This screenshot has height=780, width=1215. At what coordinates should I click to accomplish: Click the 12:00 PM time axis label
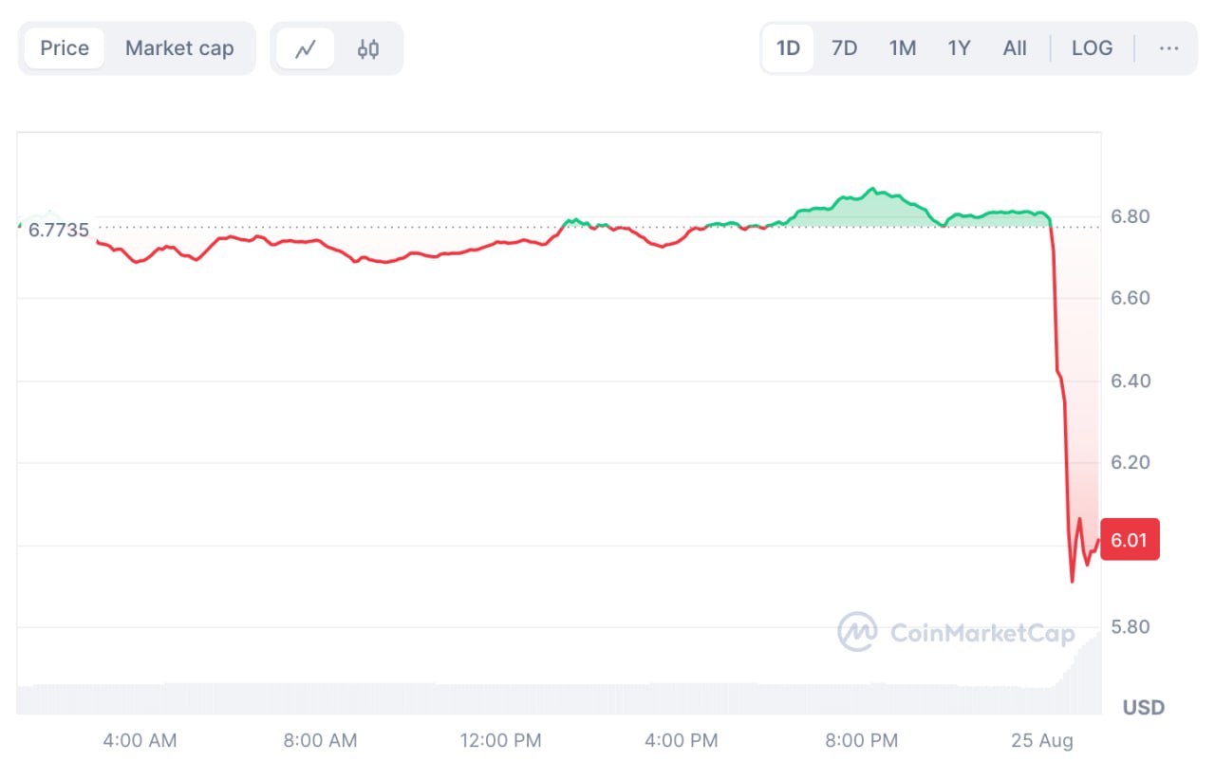(x=500, y=741)
